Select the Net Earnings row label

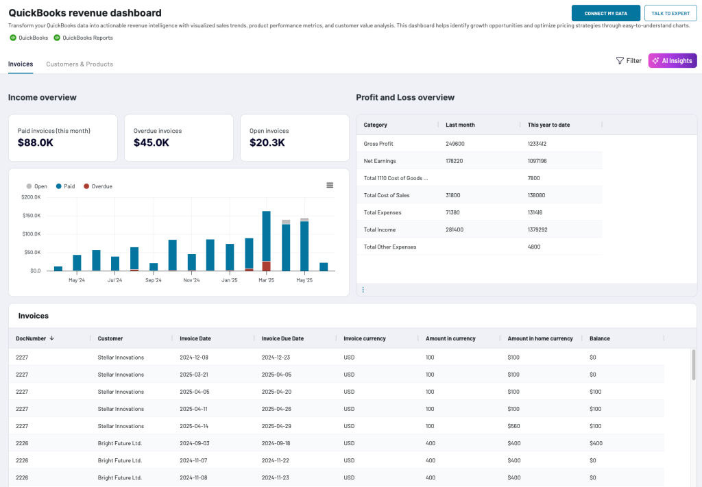click(x=380, y=160)
